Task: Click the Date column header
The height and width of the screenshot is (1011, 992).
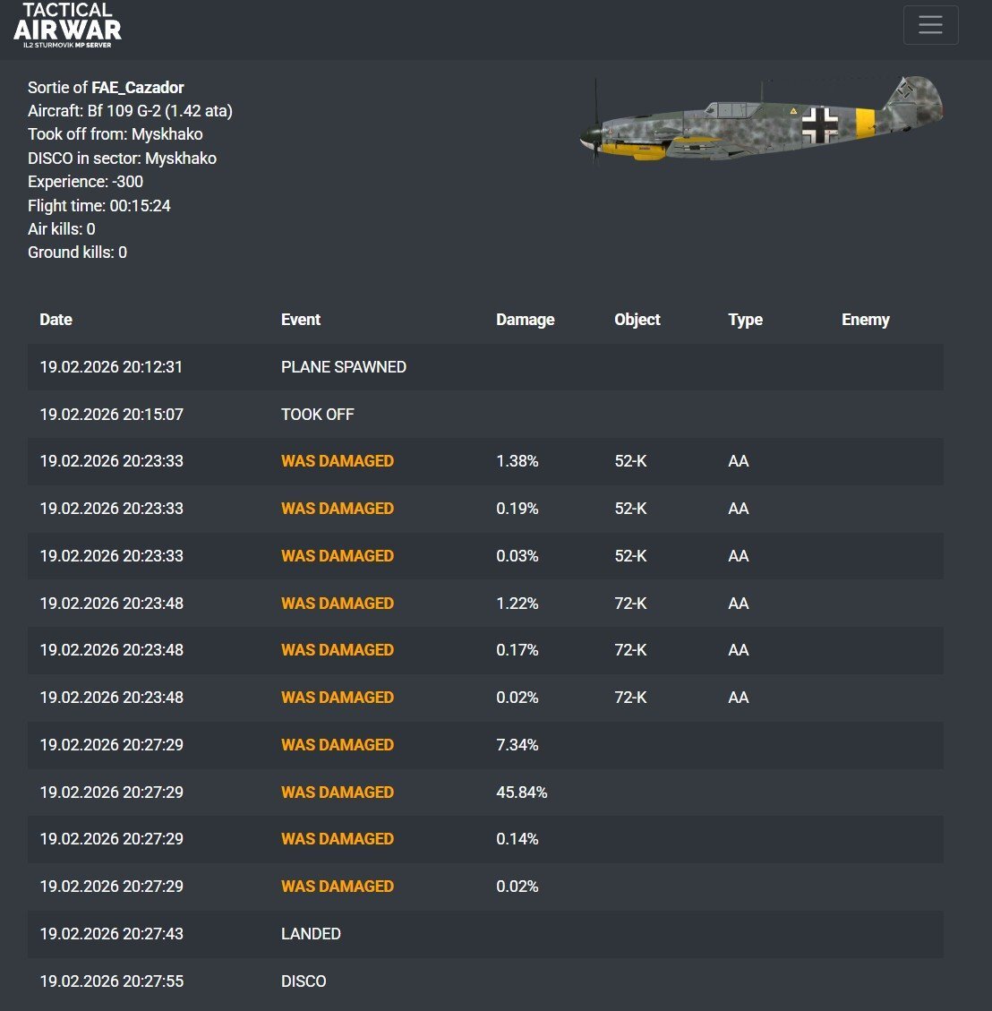Action: pos(56,320)
